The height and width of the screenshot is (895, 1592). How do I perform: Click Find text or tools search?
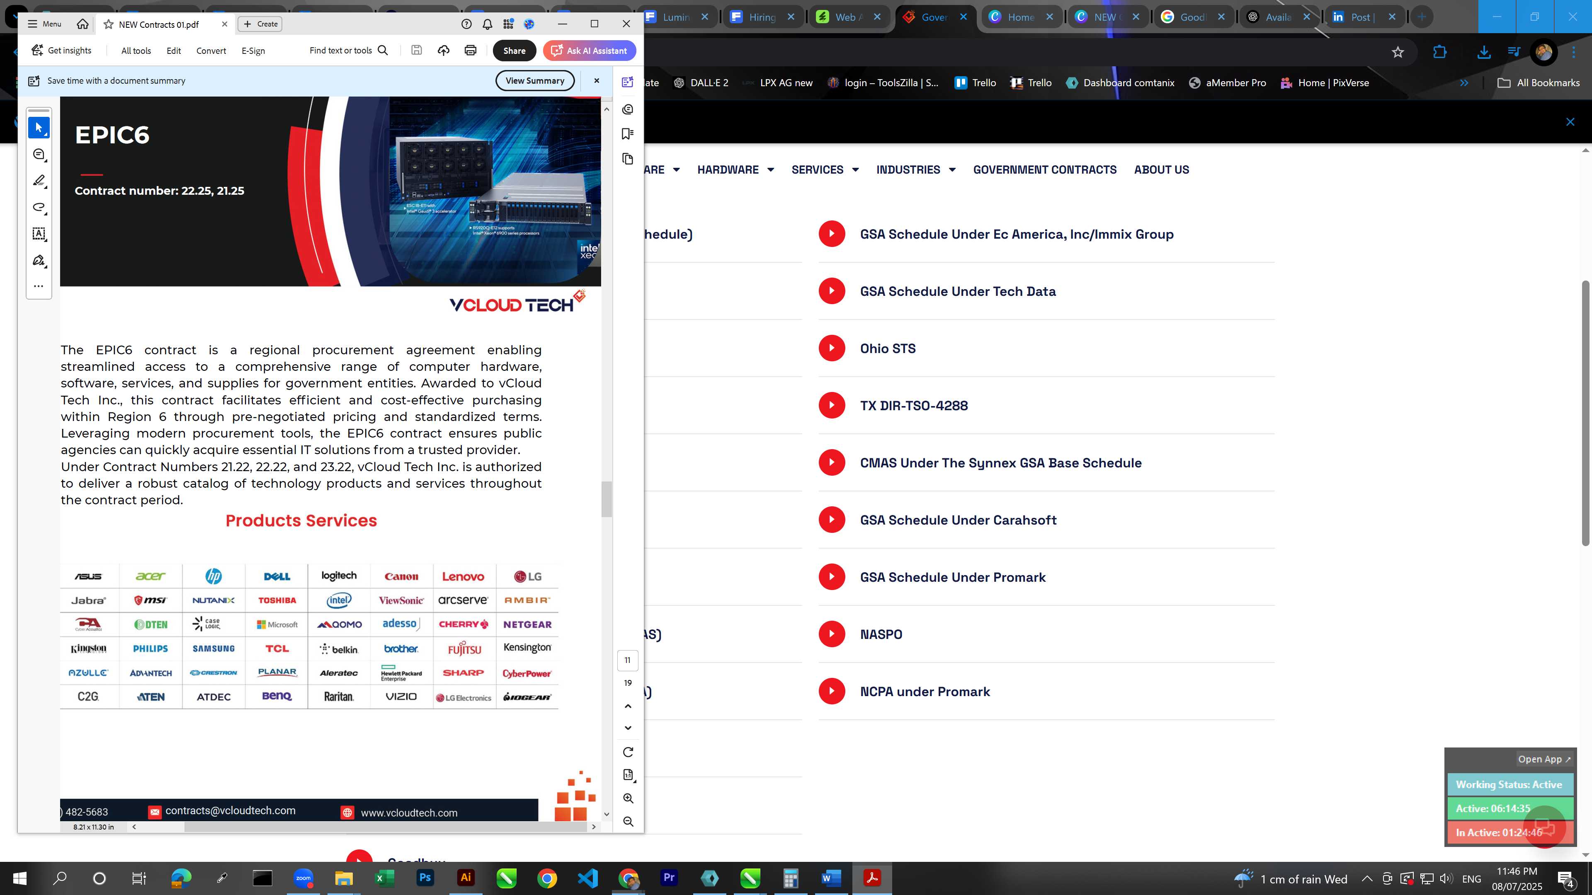point(349,51)
